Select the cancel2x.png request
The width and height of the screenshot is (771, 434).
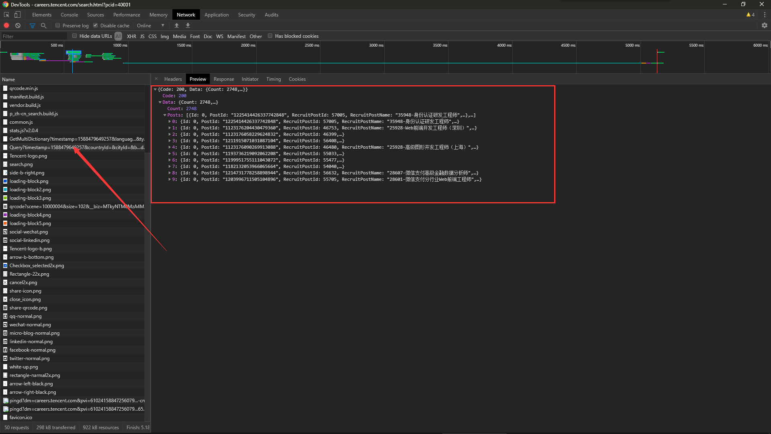(x=23, y=283)
